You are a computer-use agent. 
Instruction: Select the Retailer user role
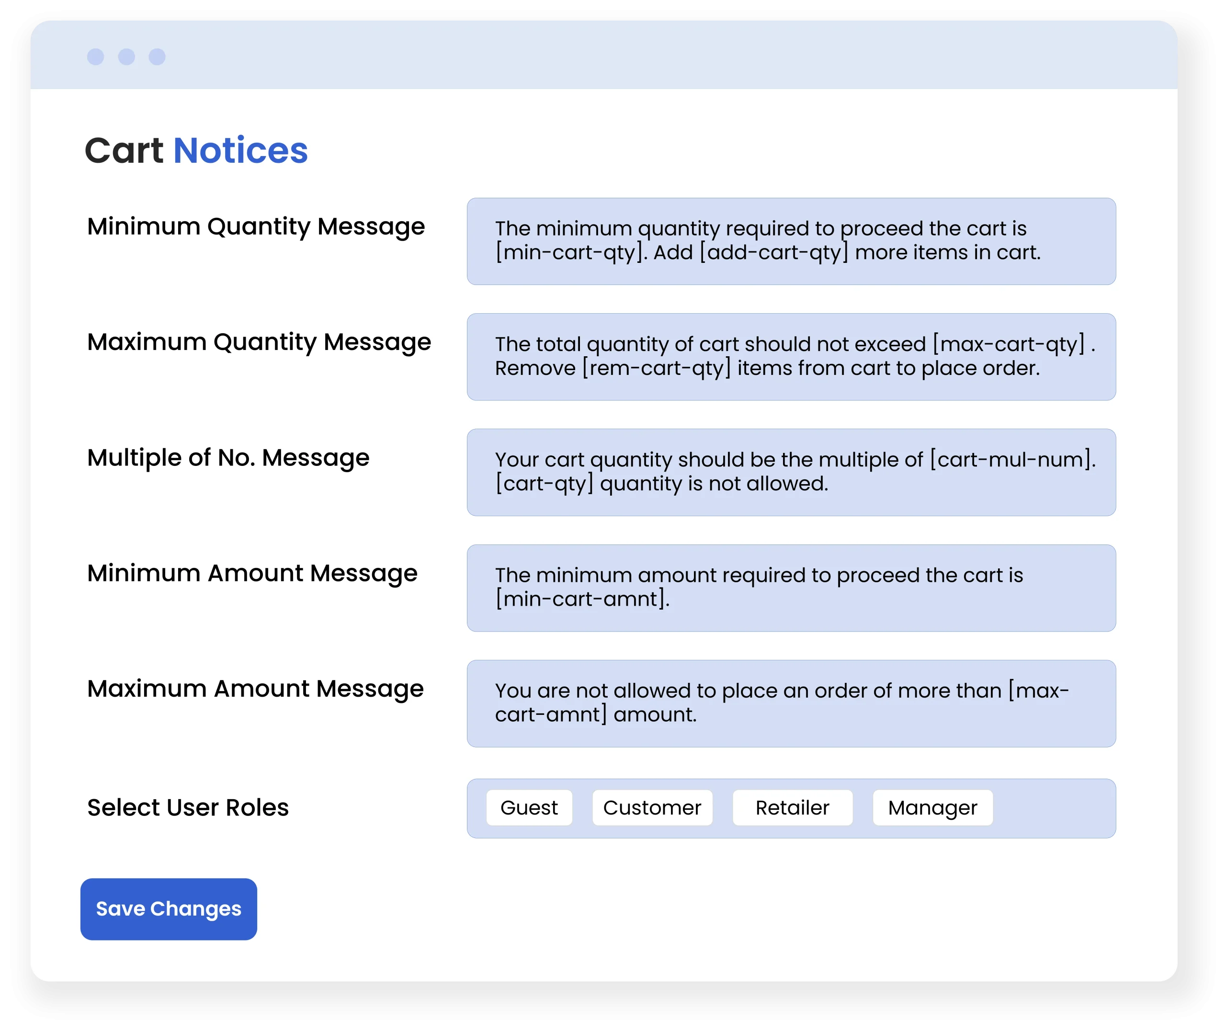(792, 807)
